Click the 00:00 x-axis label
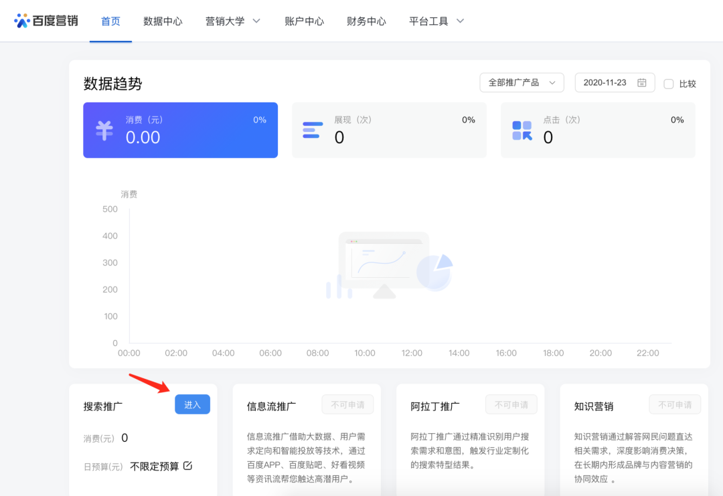 (x=129, y=353)
